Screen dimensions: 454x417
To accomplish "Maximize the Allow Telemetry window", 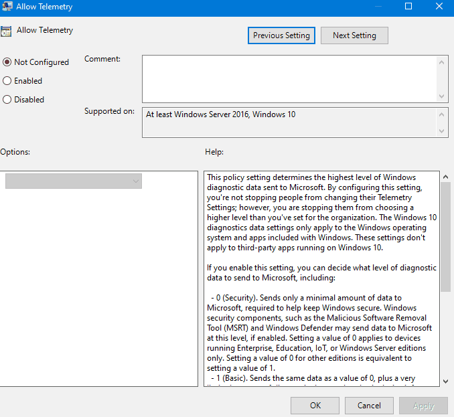I will 408,7.
